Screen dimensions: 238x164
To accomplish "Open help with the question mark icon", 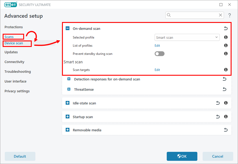I will coord(229,15).
